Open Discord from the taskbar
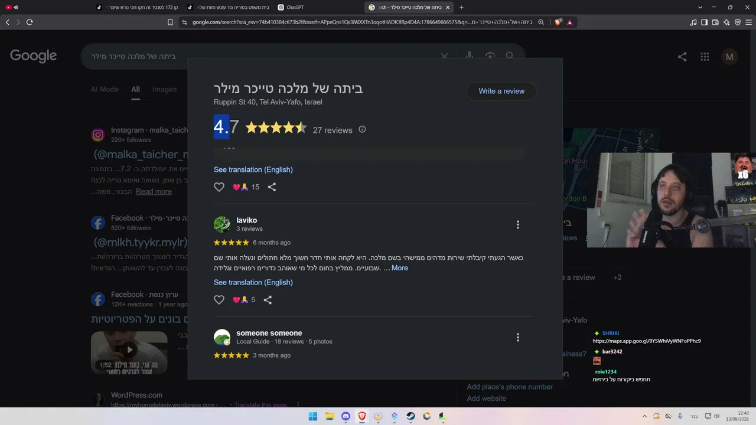The image size is (756, 425). pyautogui.click(x=346, y=416)
